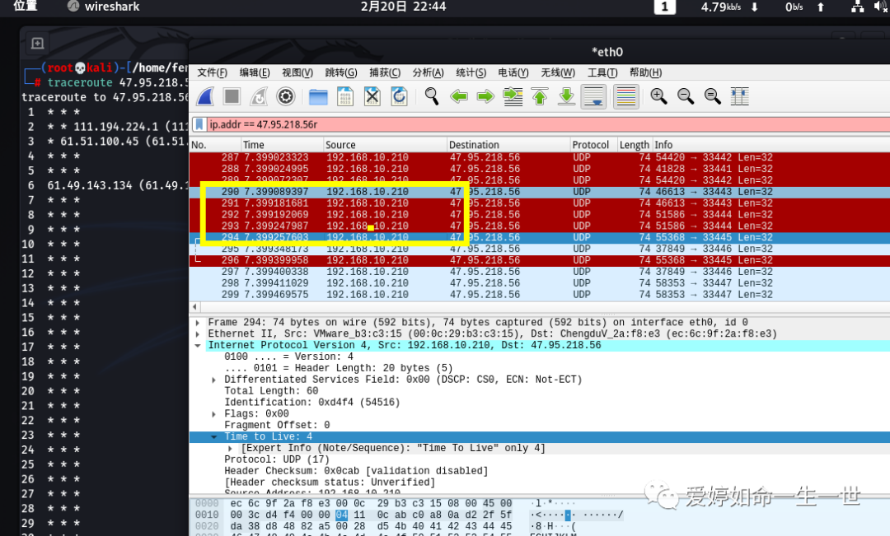Jump to the first packet
The image size is (890, 536).
(540, 96)
